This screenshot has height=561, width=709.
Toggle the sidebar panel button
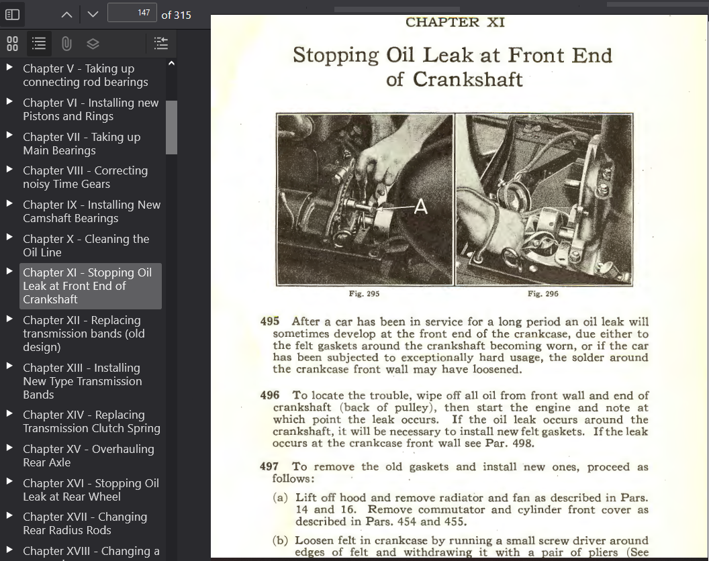click(13, 14)
